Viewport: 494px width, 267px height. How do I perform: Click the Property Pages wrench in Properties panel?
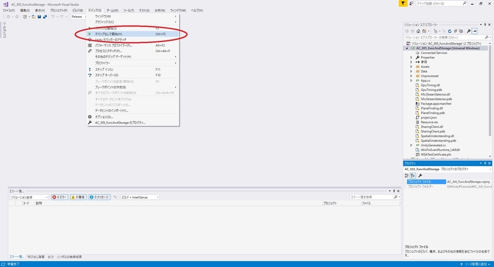(420, 176)
